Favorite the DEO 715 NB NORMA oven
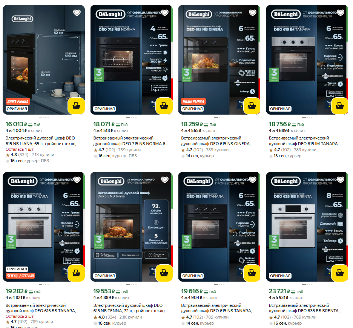Image resolution: width=353 pixels, height=328 pixels. coord(165,12)
